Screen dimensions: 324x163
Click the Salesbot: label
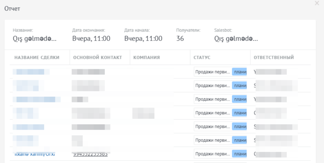click(223, 30)
